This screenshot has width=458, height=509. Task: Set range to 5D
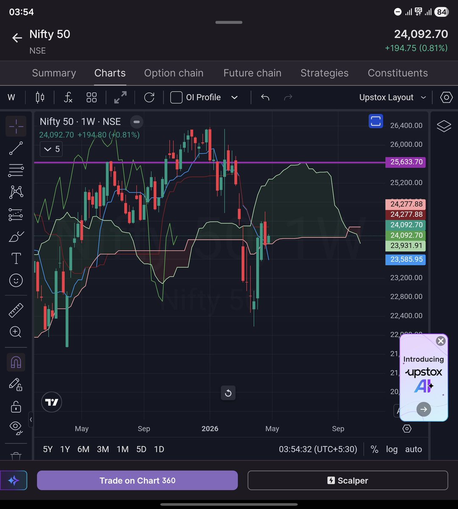[141, 449]
